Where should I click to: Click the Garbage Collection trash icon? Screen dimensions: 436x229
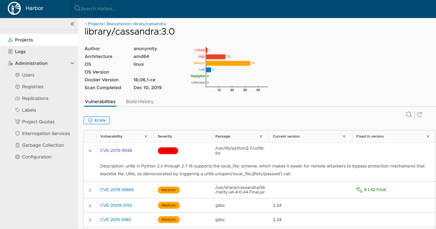[17, 145]
